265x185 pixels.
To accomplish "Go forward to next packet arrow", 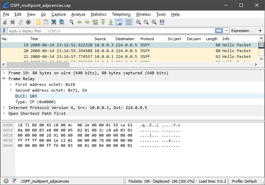I will click(x=87, y=22).
